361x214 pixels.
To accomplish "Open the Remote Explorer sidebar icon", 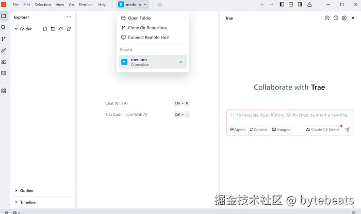I will point(4,74).
